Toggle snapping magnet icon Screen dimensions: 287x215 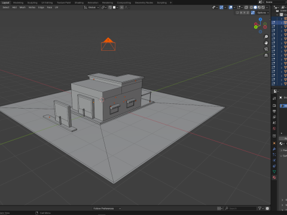click(x=110, y=7)
